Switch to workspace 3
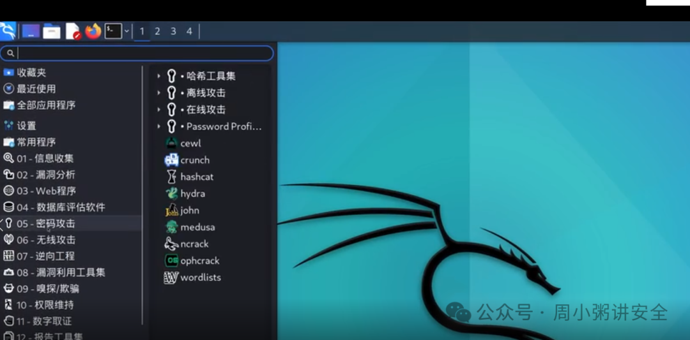The height and width of the screenshot is (340, 690). coord(173,31)
